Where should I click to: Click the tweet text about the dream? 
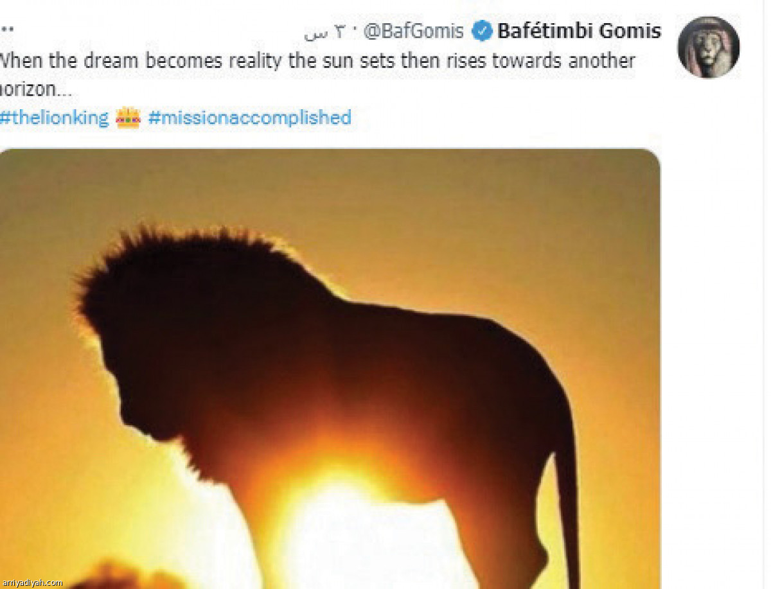317,75
